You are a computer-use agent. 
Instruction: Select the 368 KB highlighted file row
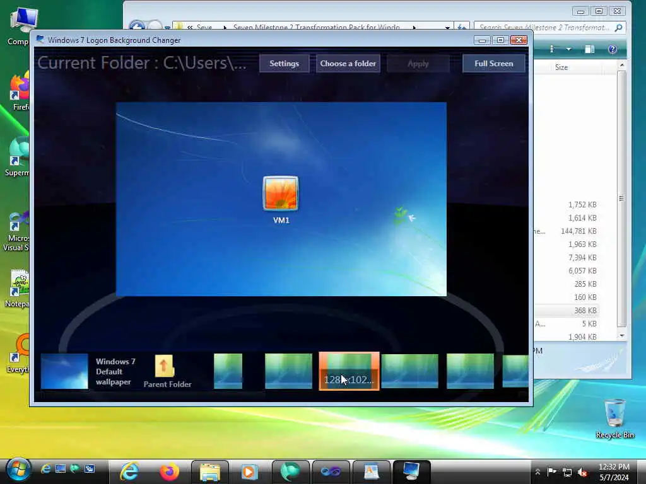click(567, 310)
